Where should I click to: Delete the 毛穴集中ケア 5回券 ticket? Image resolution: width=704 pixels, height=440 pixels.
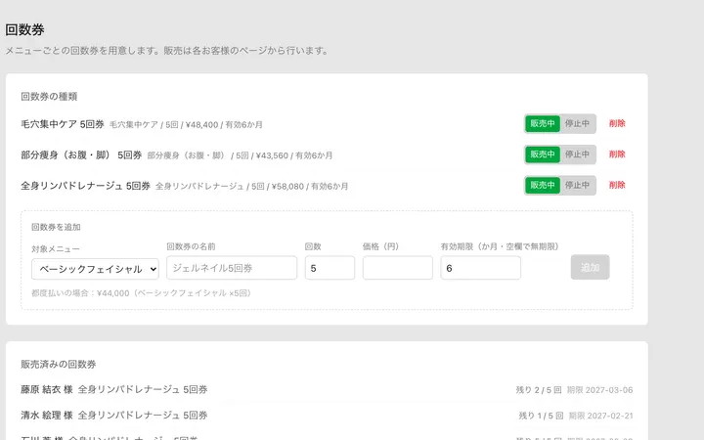(617, 123)
